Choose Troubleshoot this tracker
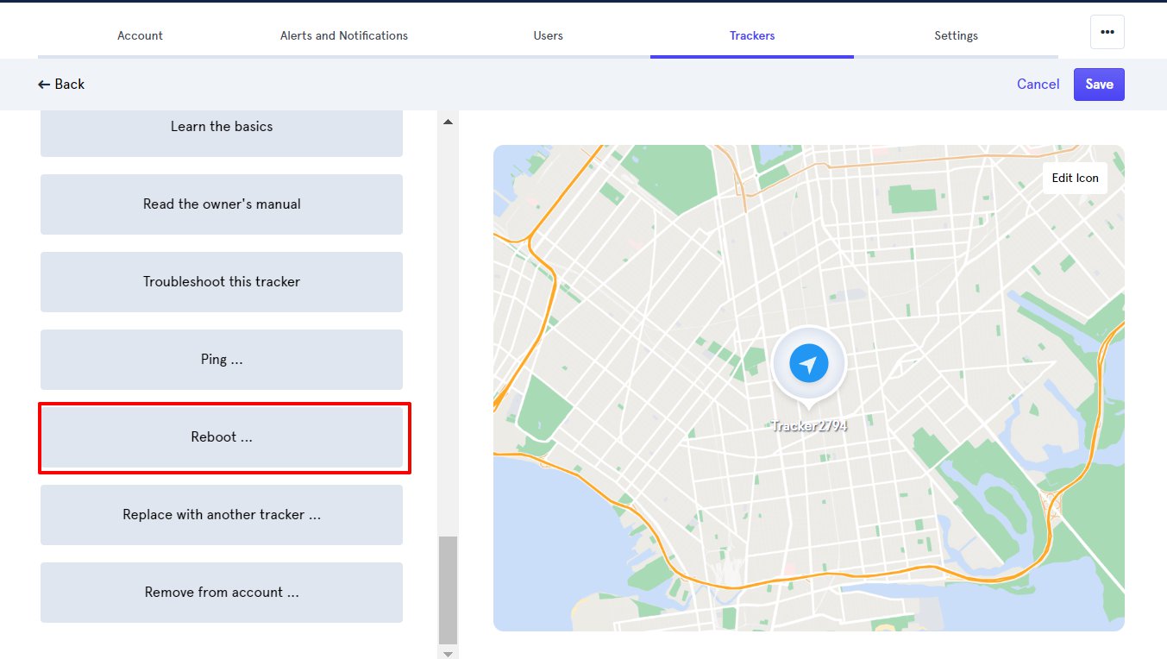 coord(222,282)
